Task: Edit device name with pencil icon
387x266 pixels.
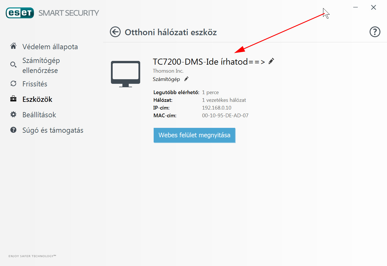Action: pyautogui.click(x=271, y=61)
